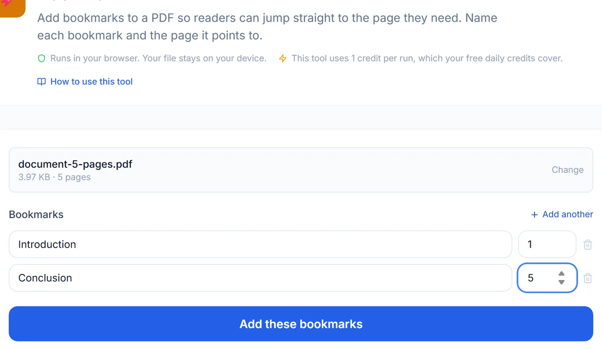Click the book icon beside How to use
Screen dimensions: 602x350
[x=41, y=82]
